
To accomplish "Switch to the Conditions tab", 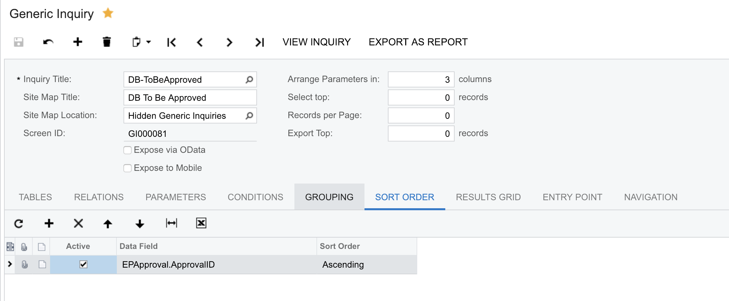I will pos(255,197).
